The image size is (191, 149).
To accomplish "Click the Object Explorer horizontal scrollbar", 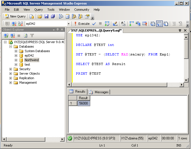I will pyautogui.click(x=33, y=139).
